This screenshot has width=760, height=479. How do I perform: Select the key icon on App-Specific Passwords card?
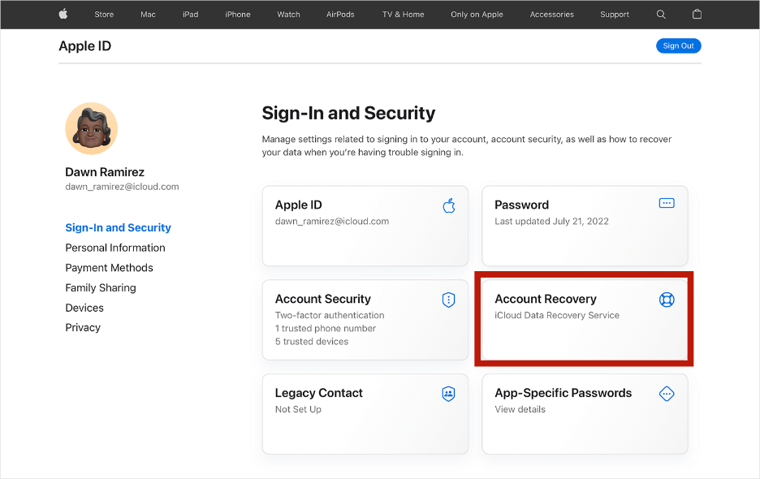667,393
